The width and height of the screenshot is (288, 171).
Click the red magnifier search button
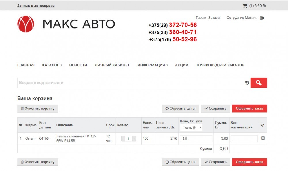259,83
